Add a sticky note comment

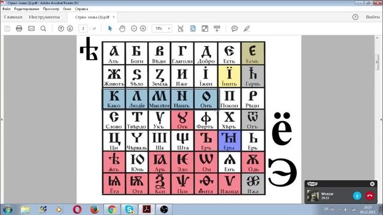pos(235,29)
